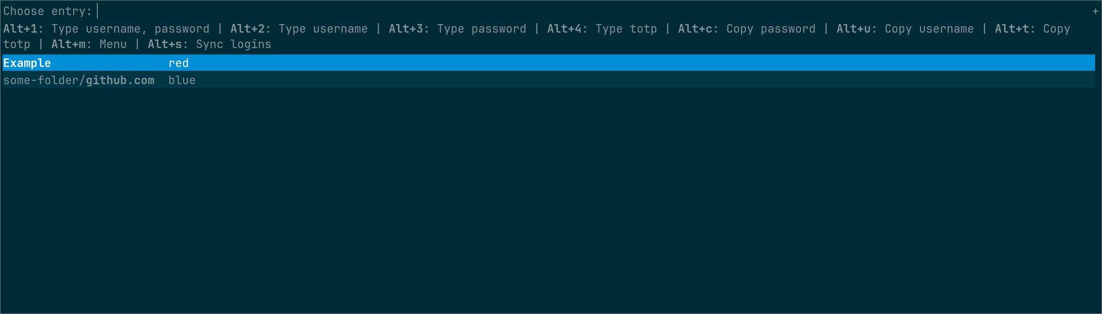Click the 'red' username in the Example row

[178, 63]
